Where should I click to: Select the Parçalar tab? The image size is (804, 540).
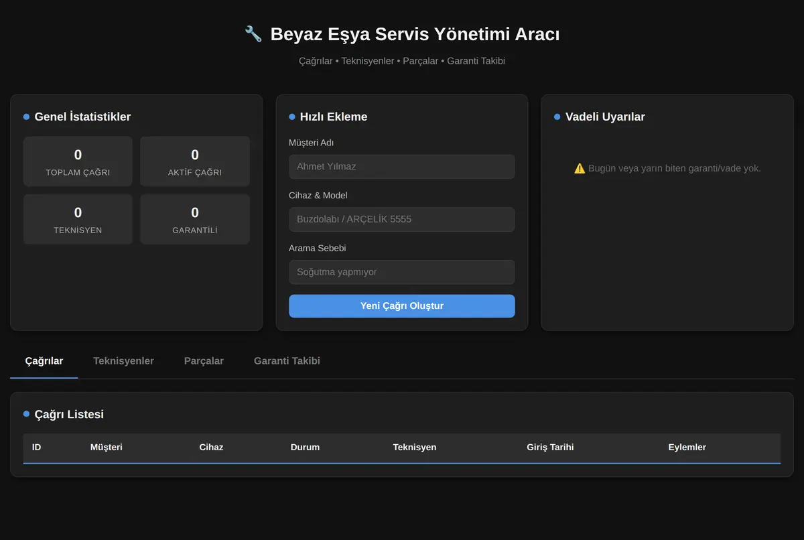(x=204, y=361)
